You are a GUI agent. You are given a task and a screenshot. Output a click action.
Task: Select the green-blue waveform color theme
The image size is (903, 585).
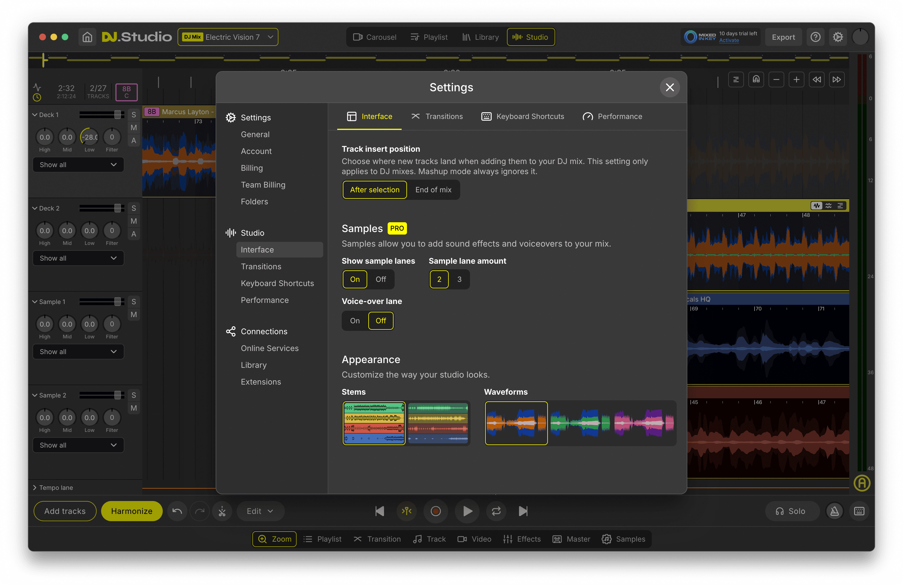pyautogui.click(x=579, y=423)
